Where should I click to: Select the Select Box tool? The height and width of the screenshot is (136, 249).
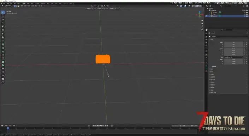[3, 12]
